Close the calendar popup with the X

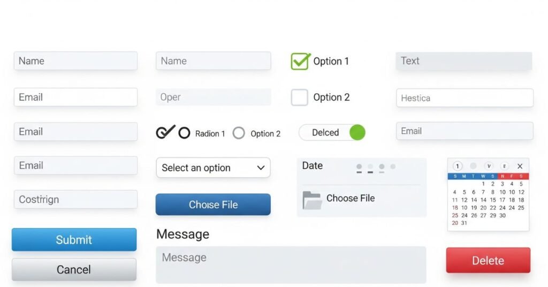coord(520,167)
